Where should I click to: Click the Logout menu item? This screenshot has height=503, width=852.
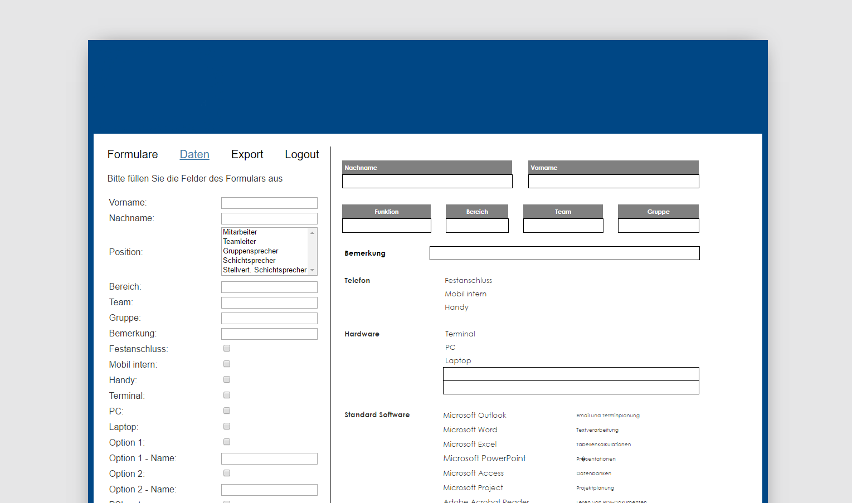point(302,154)
